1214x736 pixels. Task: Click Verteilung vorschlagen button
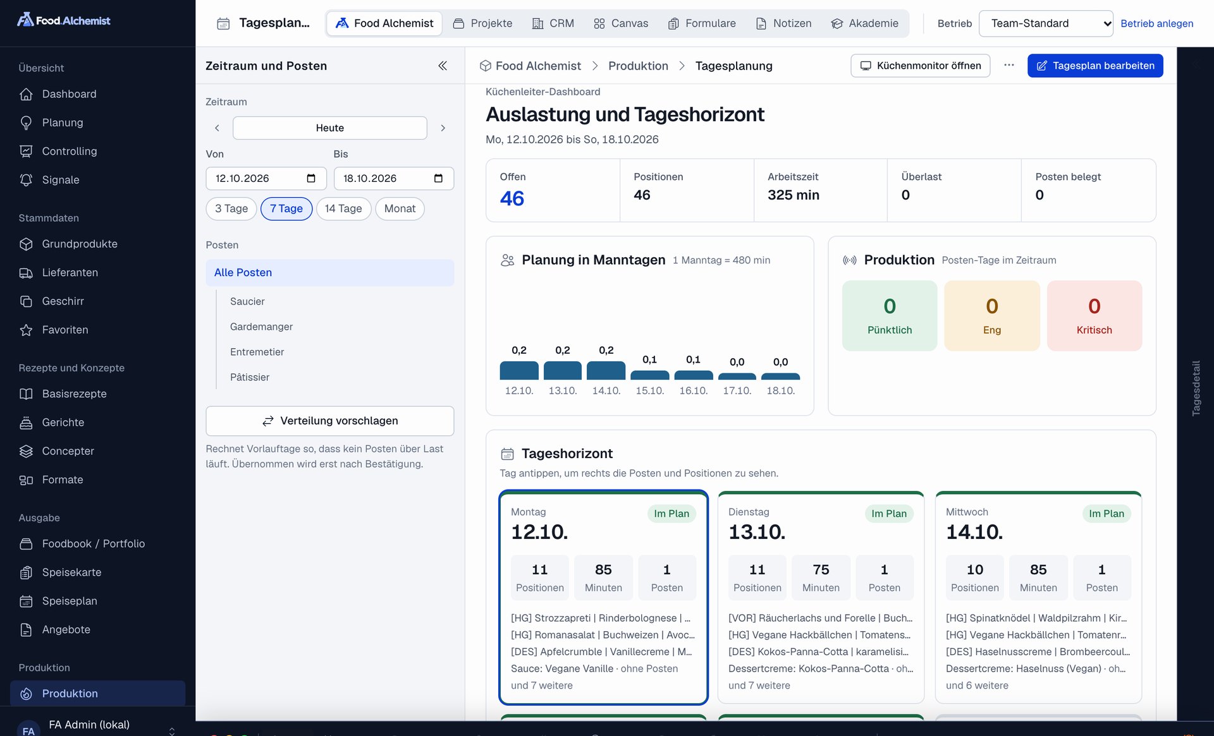click(x=329, y=421)
